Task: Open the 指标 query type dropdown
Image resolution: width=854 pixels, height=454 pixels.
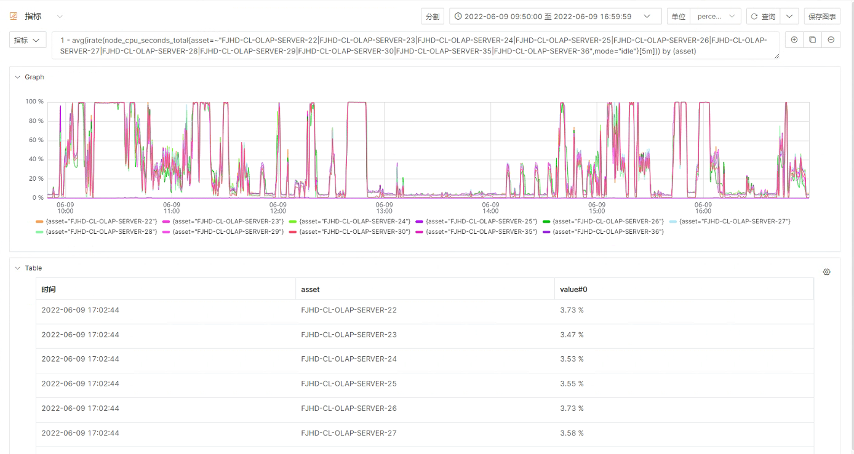Action: [28, 40]
